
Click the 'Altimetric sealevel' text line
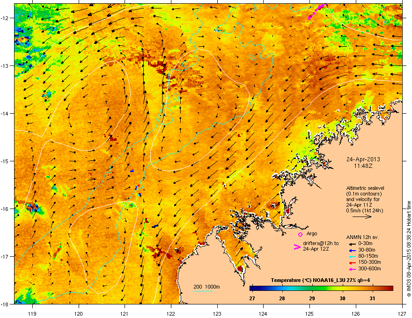click(365, 188)
